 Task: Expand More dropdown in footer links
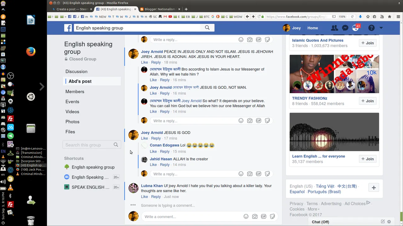click(313, 209)
